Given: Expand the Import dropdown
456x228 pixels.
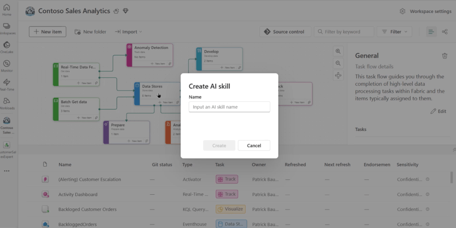Looking at the screenshot, I should (x=128, y=32).
